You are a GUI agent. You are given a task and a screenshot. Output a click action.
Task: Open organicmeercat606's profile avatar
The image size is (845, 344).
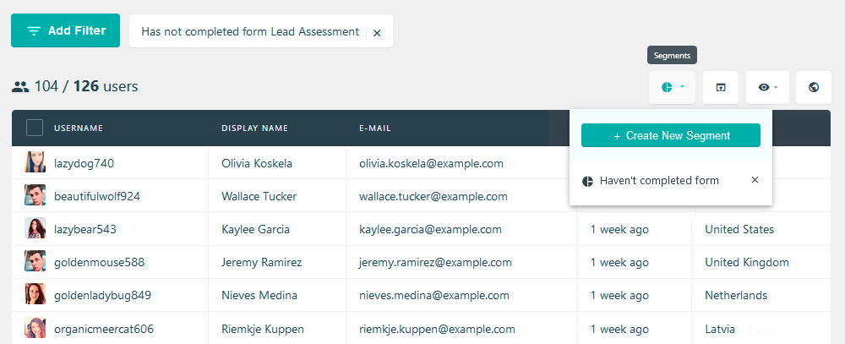pyautogui.click(x=35, y=328)
